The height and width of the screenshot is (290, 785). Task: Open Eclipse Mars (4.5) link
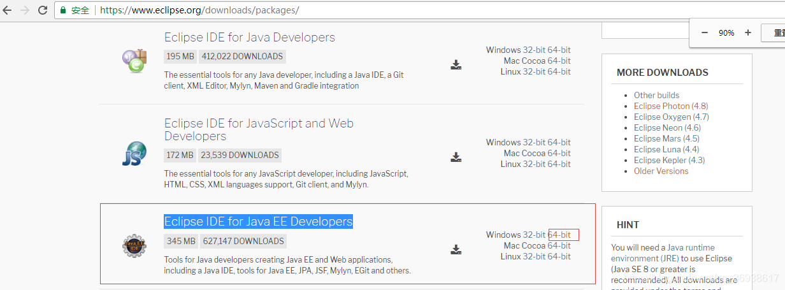click(x=666, y=138)
